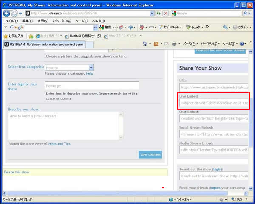Screen dimensions: 255x204
Task: Click the Share Your Show URL field
Action: [x=214, y=87]
